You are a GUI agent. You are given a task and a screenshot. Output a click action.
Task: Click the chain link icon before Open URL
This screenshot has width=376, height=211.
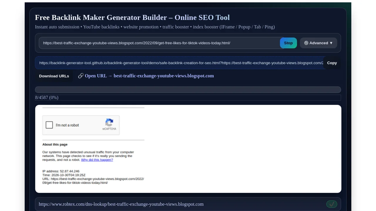click(81, 76)
